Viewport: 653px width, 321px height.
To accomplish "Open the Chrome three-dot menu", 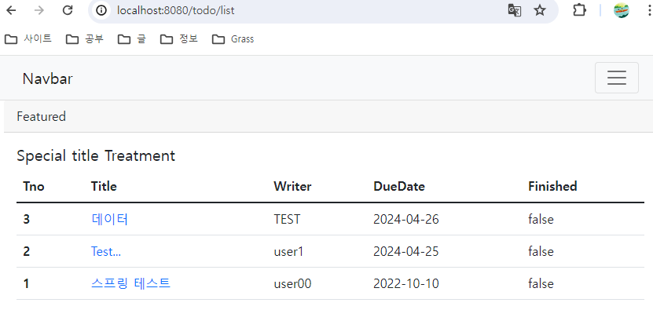I will [648, 10].
